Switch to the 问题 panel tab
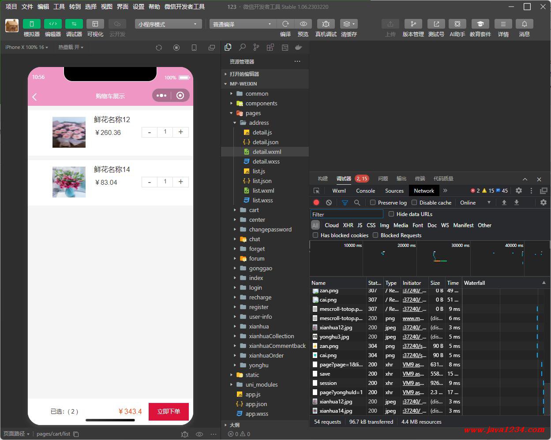 point(383,179)
